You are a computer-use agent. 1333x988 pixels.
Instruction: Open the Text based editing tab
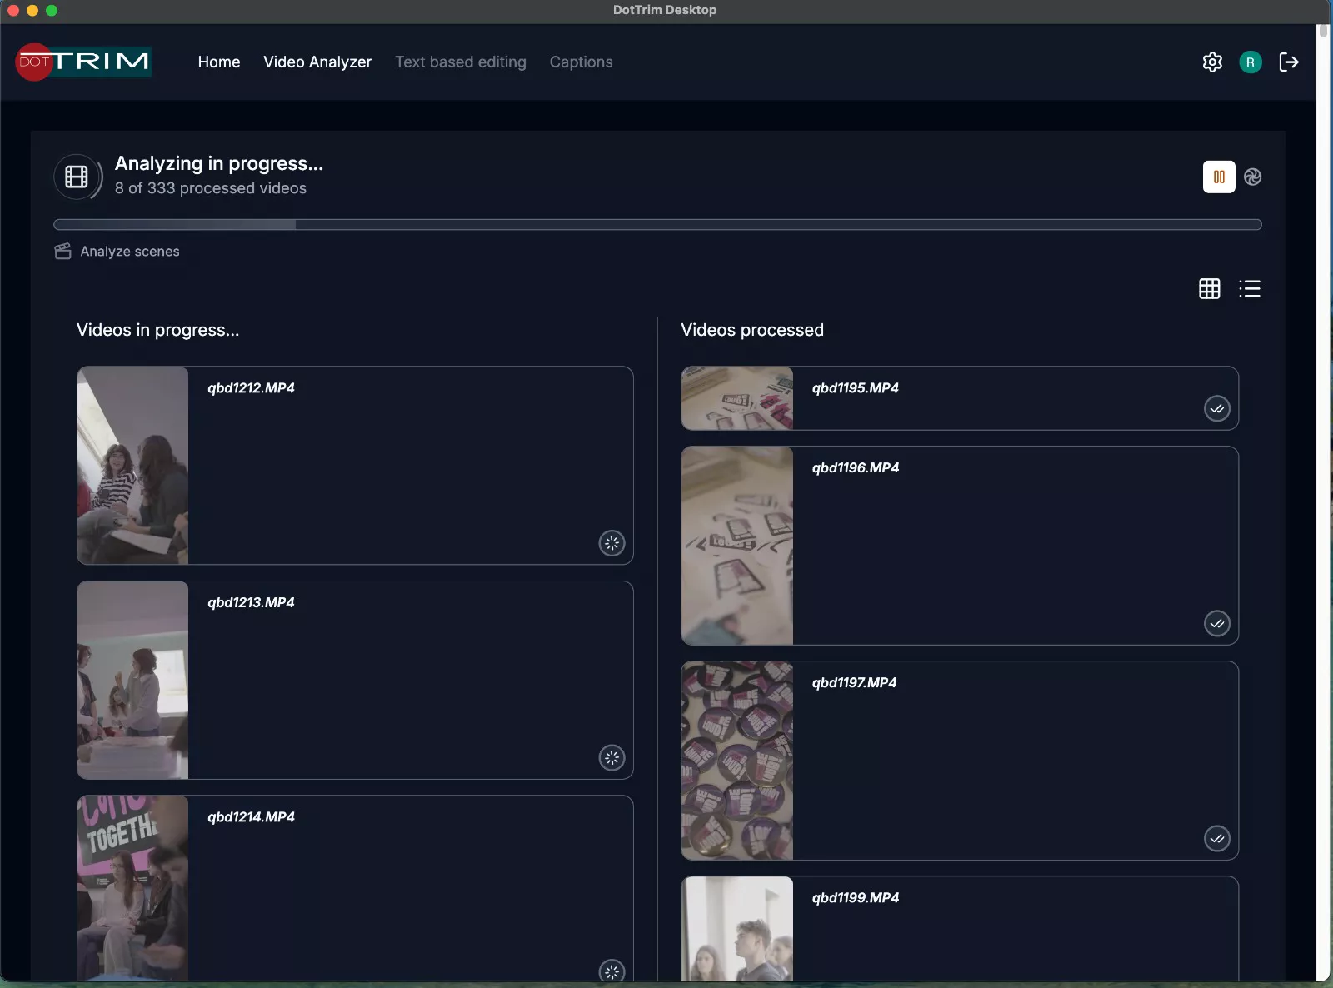click(x=461, y=62)
